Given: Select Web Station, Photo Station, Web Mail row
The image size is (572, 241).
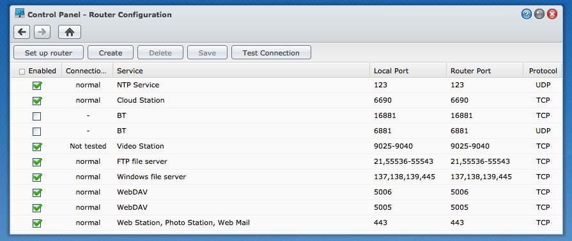Looking at the screenshot, I should [286, 223].
